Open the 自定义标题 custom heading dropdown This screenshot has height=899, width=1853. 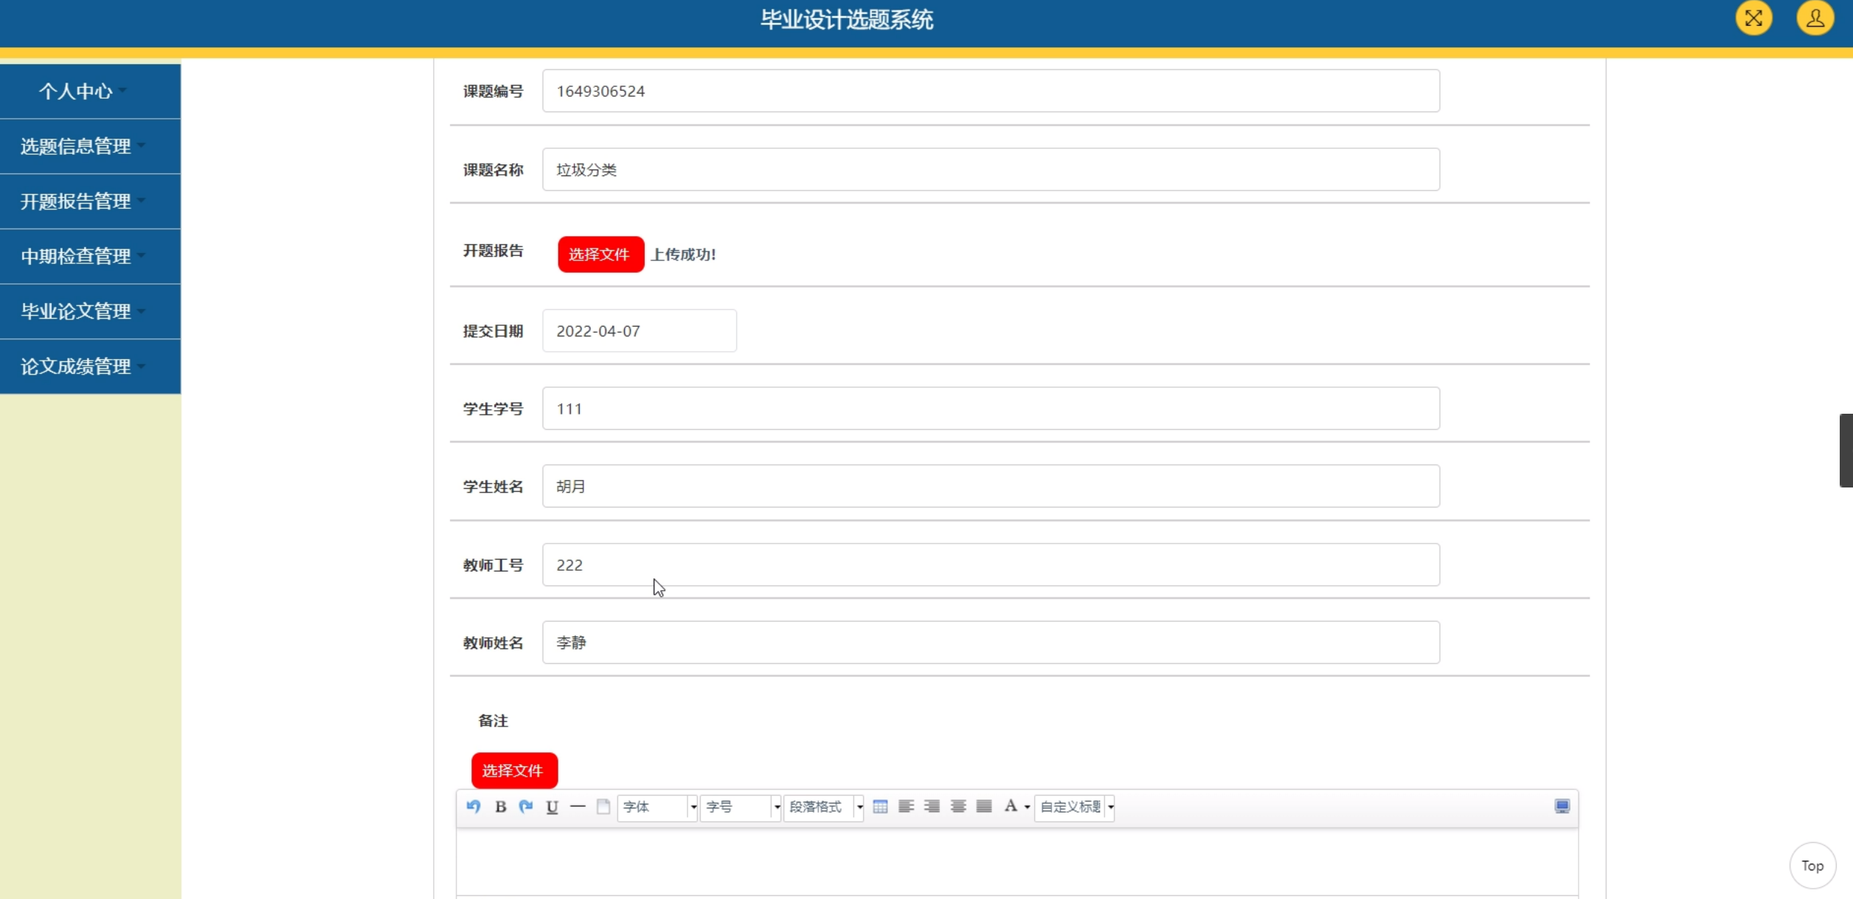pyautogui.click(x=1075, y=807)
